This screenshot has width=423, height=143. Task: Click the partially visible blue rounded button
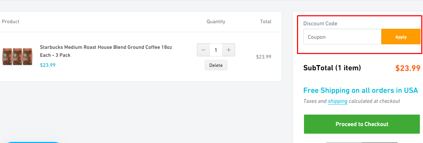(34, 142)
